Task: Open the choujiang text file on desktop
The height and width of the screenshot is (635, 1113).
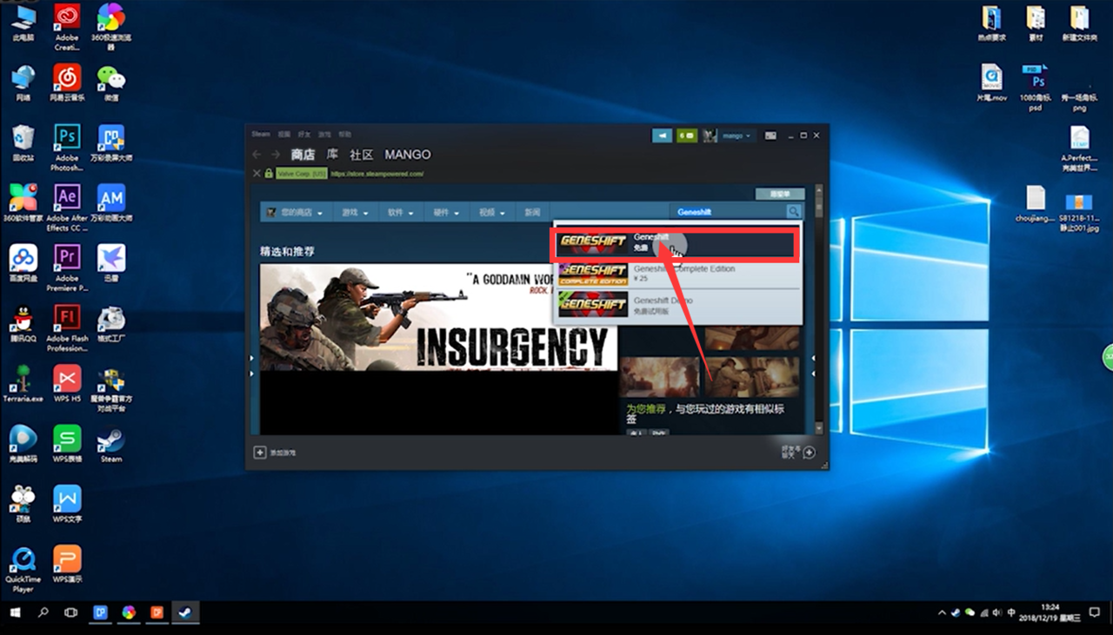Action: (x=1034, y=203)
